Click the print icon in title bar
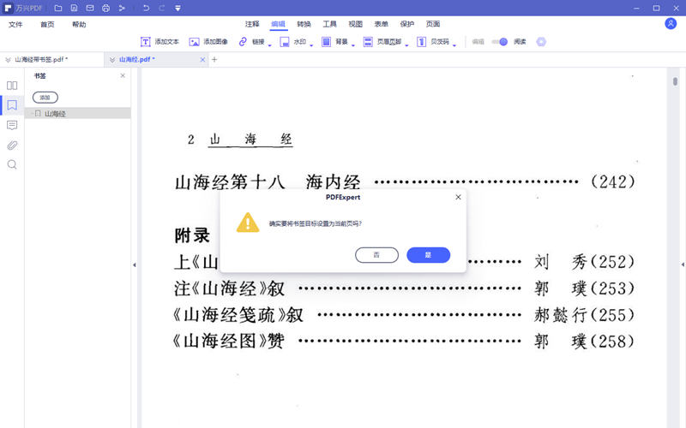This screenshot has height=428, width=686. coord(105,8)
